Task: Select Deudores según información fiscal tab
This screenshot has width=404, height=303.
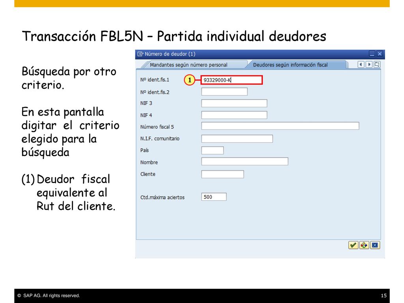Action: click(290, 65)
